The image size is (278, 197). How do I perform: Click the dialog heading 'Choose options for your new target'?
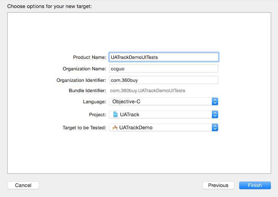click(50, 7)
